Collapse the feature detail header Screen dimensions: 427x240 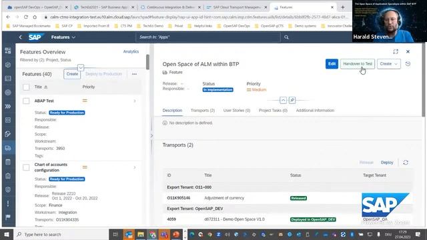[x=283, y=100]
